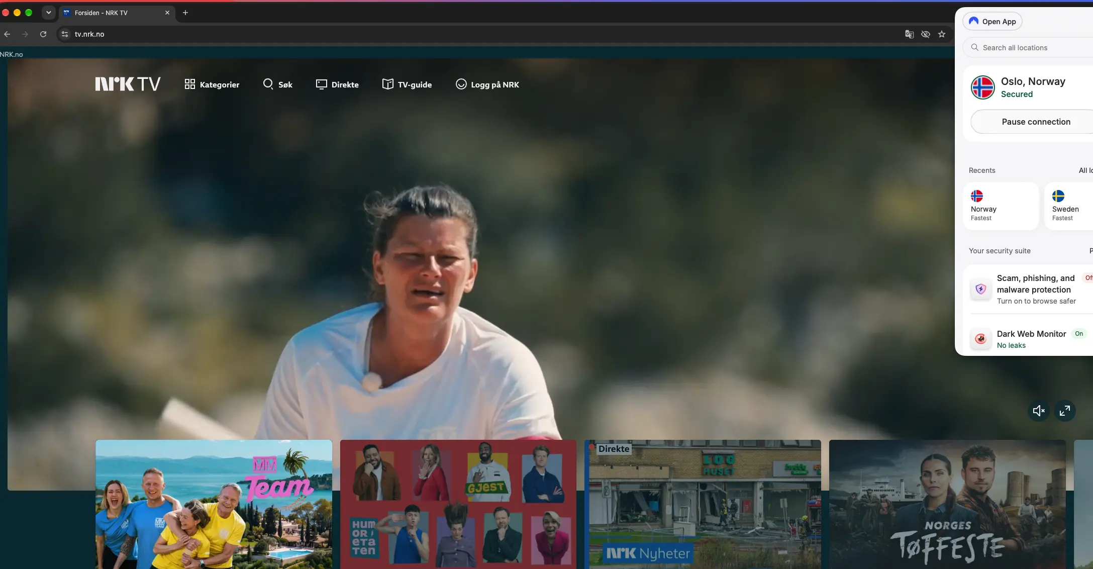The image size is (1093, 569).
Task: Click the browser forward arrow
Action: tap(25, 34)
